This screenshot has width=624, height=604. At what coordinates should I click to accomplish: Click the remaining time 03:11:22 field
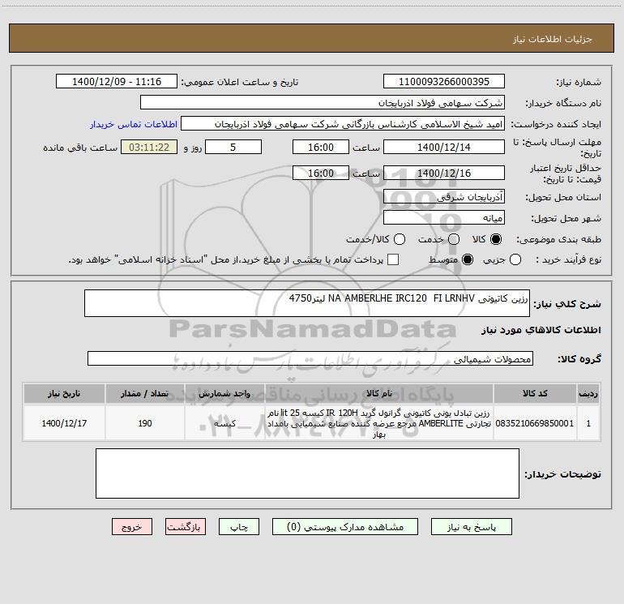[x=149, y=147]
